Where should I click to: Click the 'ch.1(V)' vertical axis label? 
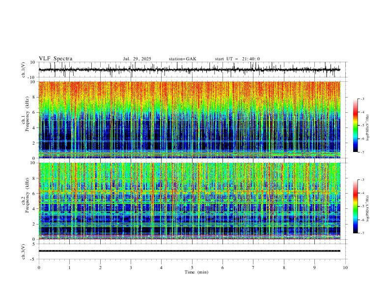click(x=24, y=70)
